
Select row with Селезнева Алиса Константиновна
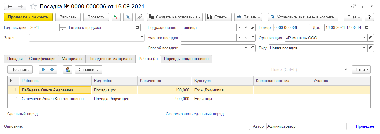pos(53,99)
